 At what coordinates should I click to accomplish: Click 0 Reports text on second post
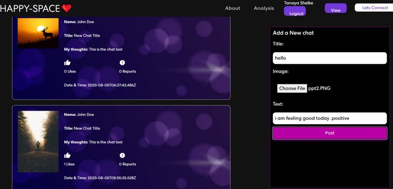[x=128, y=164]
